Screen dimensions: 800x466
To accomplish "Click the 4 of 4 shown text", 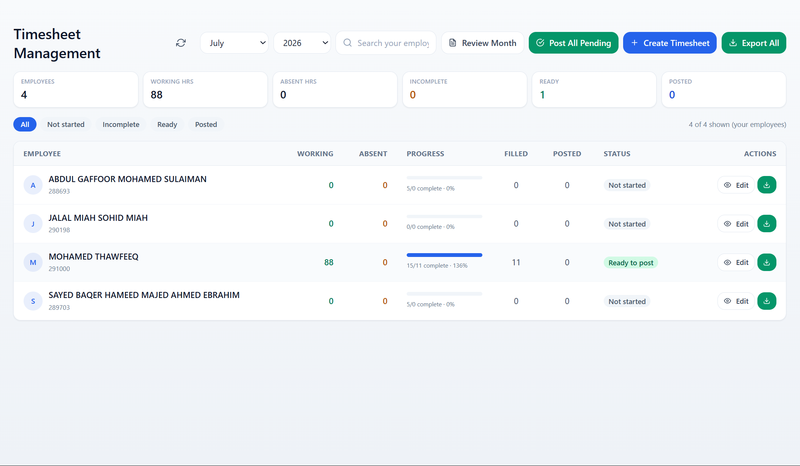I will pyautogui.click(x=737, y=124).
